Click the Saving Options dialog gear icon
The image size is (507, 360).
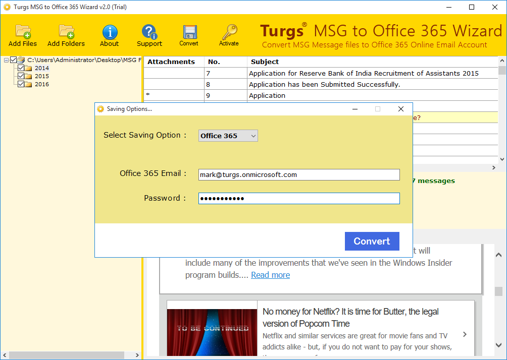coord(100,109)
